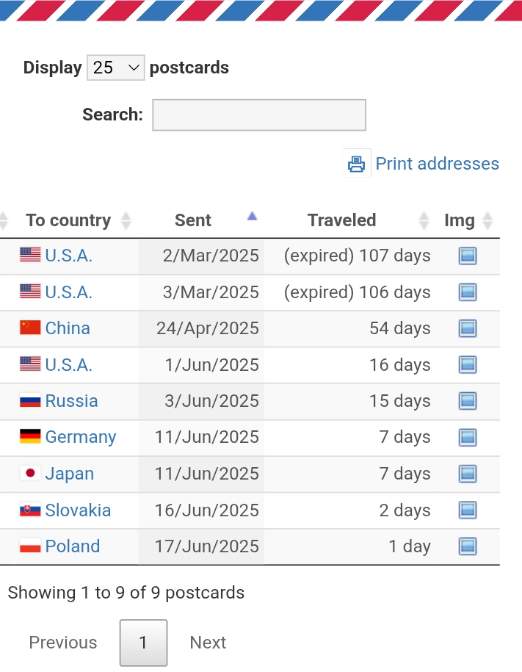The image size is (522, 672).
Task: View image for postcard sent 2/Mar/2025
Action: (x=468, y=256)
